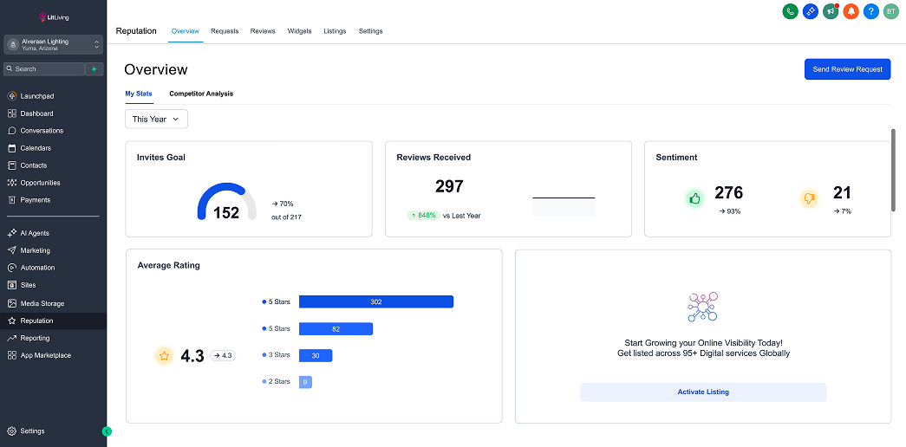This screenshot has height=447, width=906.
Task: Open Conversations from the sidebar
Action: point(42,131)
